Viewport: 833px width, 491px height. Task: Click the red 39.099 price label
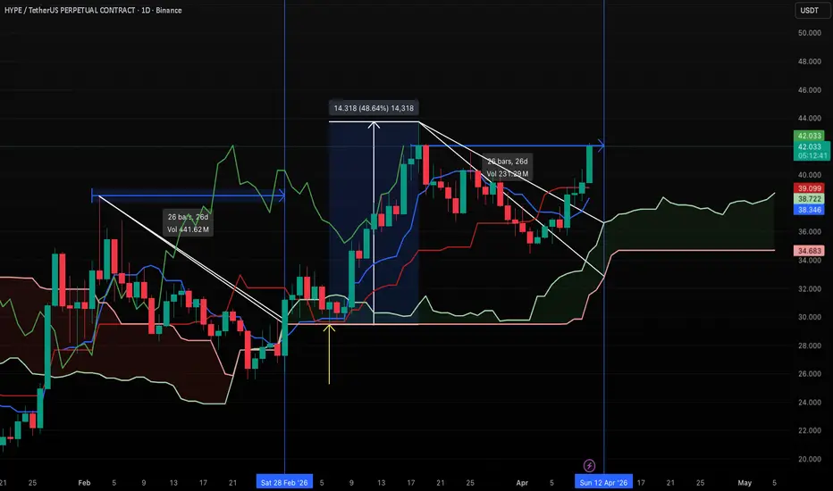click(x=809, y=188)
